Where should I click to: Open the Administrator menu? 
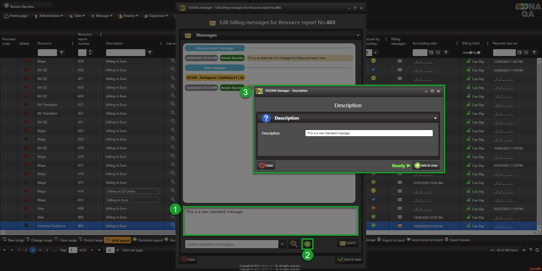pyautogui.click(x=49, y=16)
